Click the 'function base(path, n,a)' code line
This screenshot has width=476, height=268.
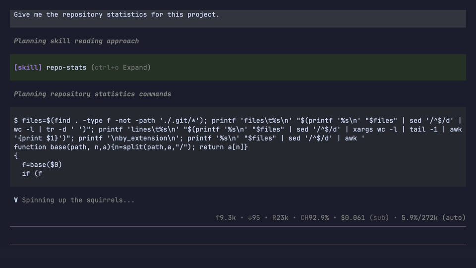(131, 147)
